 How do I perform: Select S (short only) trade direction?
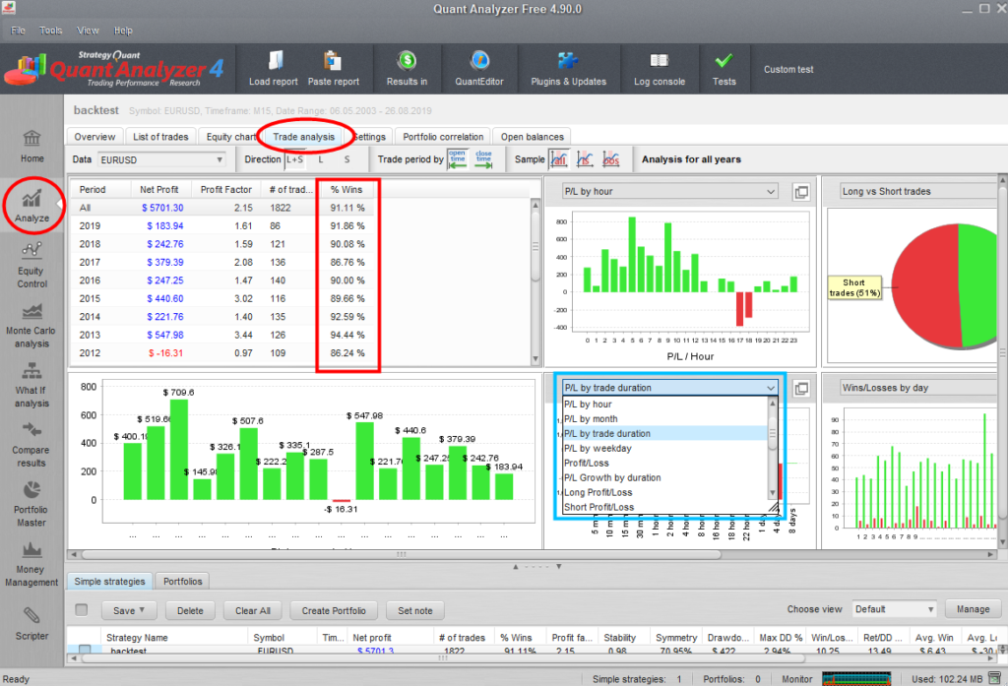347,159
